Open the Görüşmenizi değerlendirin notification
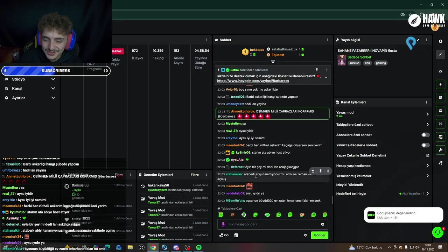 [x=404, y=215]
